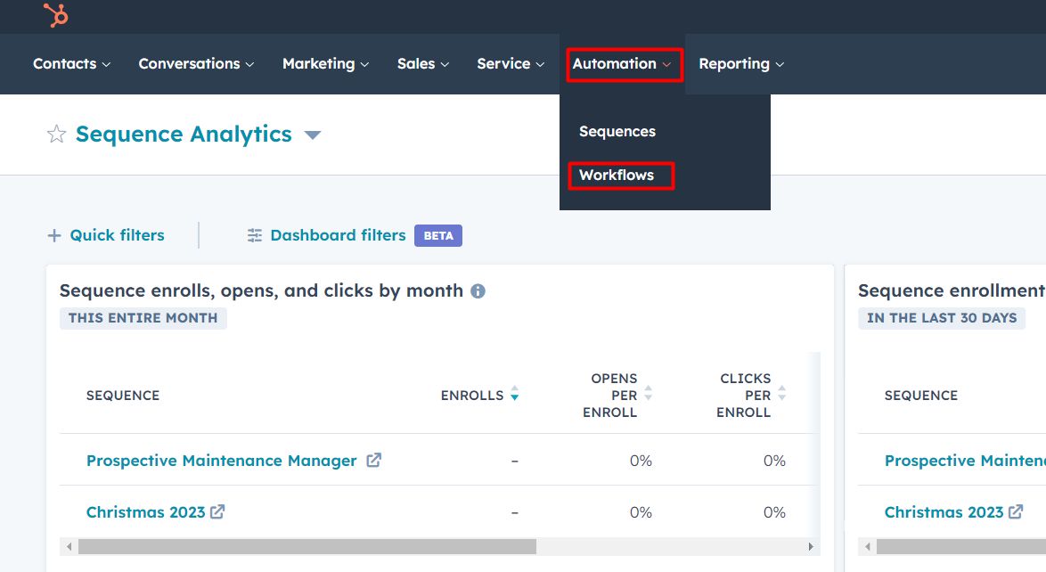Viewport: 1046px width, 572px height.
Task: Open Christmas 2023 link in second report
Action: (x=944, y=512)
